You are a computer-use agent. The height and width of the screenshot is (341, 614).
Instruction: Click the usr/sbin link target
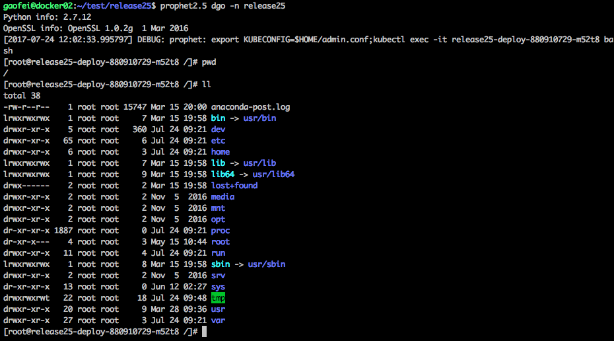(267, 264)
